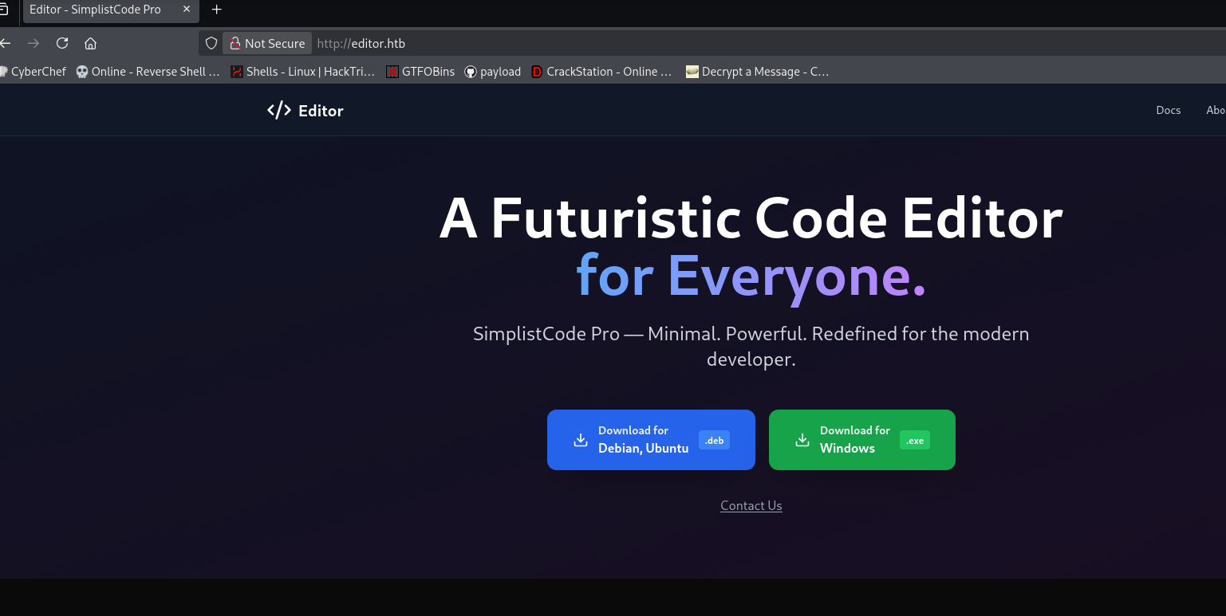The width and height of the screenshot is (1226, 616).
Task: Click the Editor code-bracket logo icon
Action: (x=278, y=111)
